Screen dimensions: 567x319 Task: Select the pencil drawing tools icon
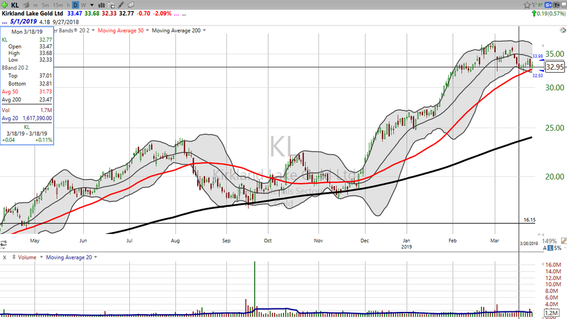pyautogui.click(x=120, y=5)
